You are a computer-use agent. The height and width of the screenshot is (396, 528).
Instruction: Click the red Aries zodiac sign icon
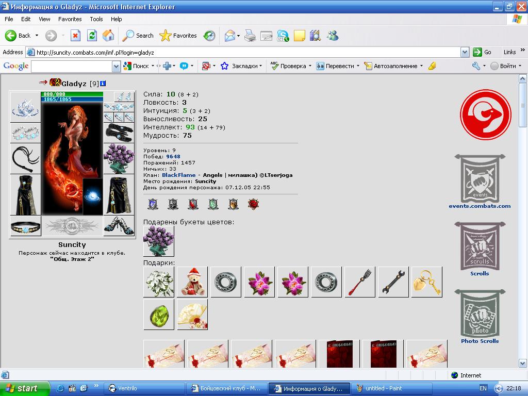[x=486, y=114]
